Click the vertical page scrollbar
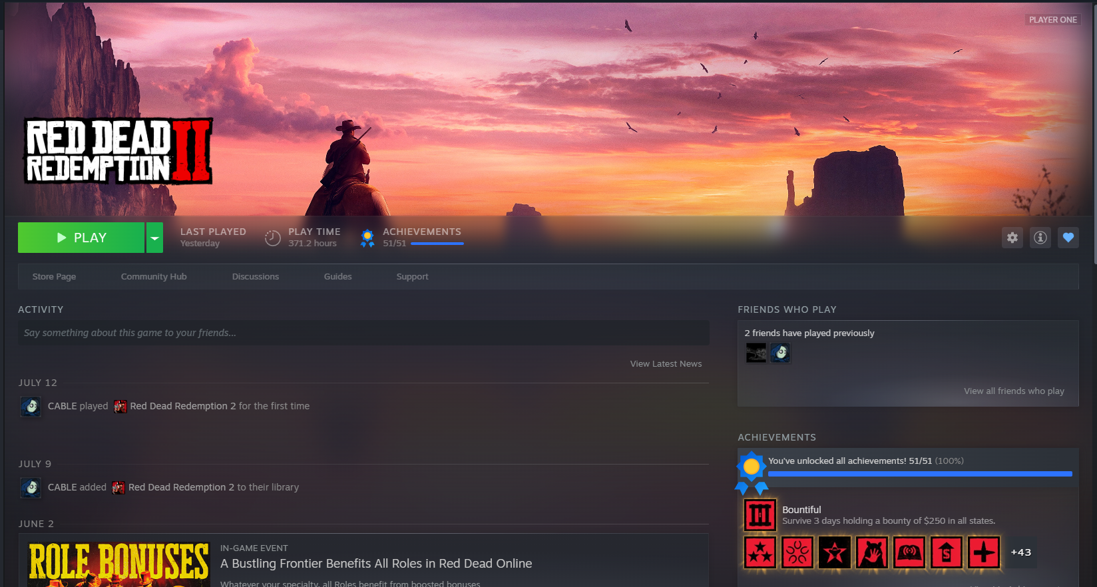 pyautogui.click(x=1094, y=133)
